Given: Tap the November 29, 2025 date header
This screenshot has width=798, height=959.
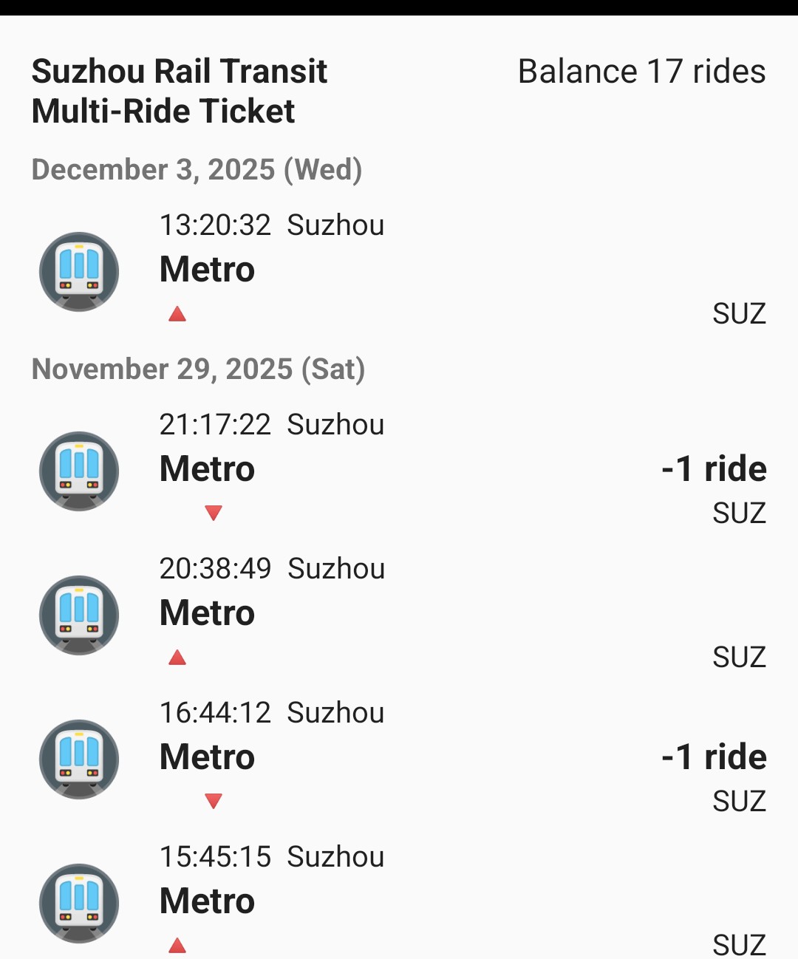Looking at the screenshot, I should pyautogui.click(x=198, y=369).
